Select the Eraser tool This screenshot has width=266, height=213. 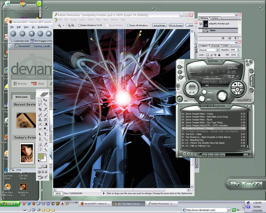(40, 124)
